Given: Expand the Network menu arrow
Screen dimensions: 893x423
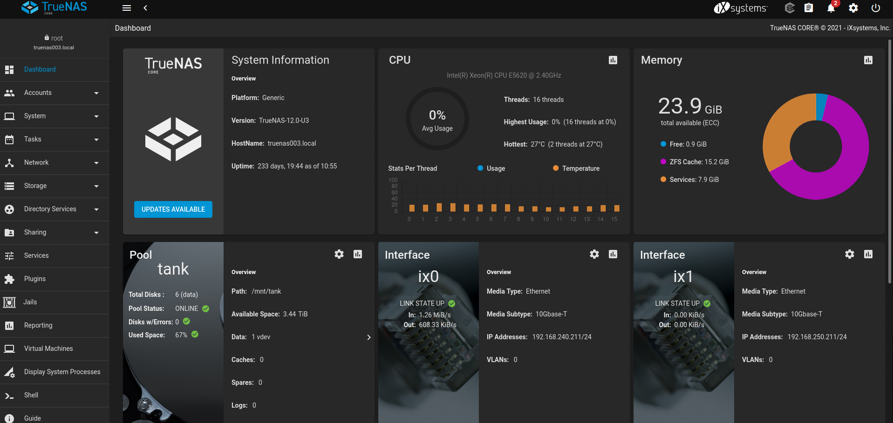Looking at the screenshot, I should point(96,163).
